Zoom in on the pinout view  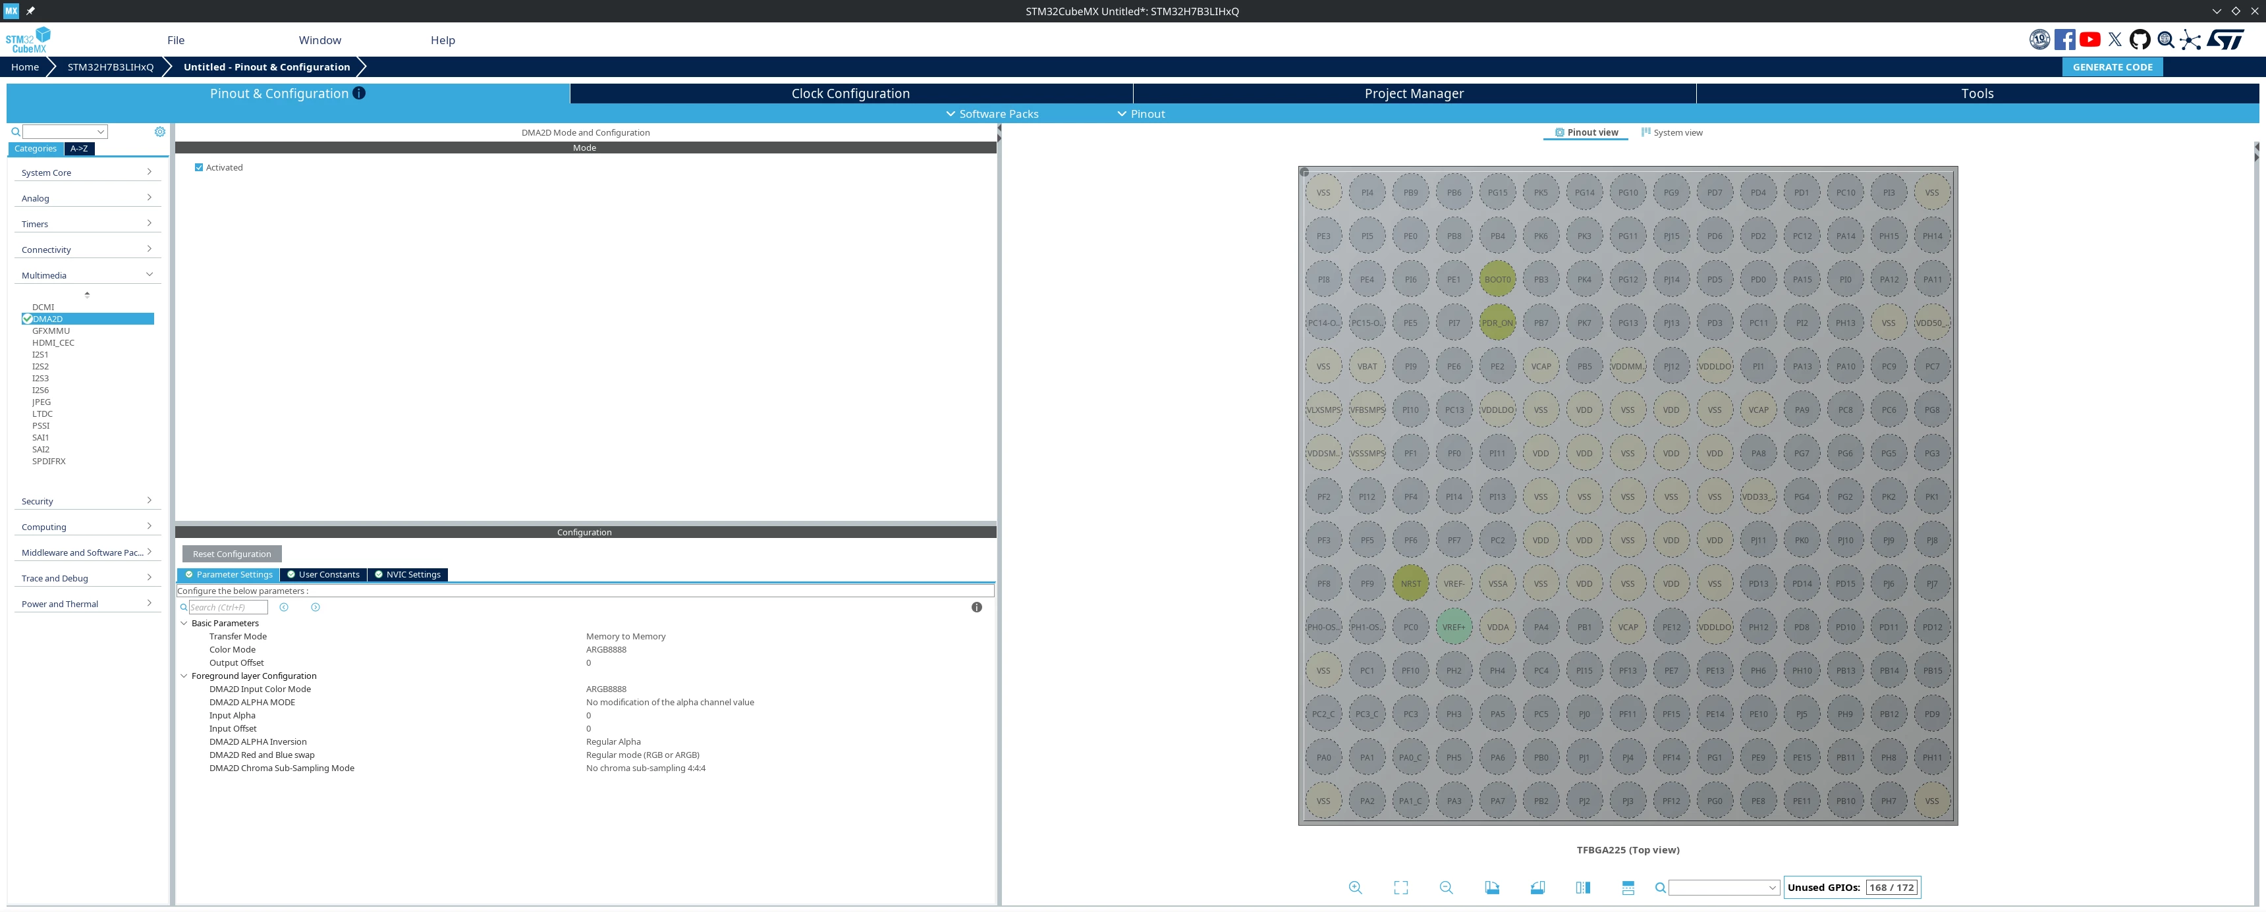point(1355,888)
